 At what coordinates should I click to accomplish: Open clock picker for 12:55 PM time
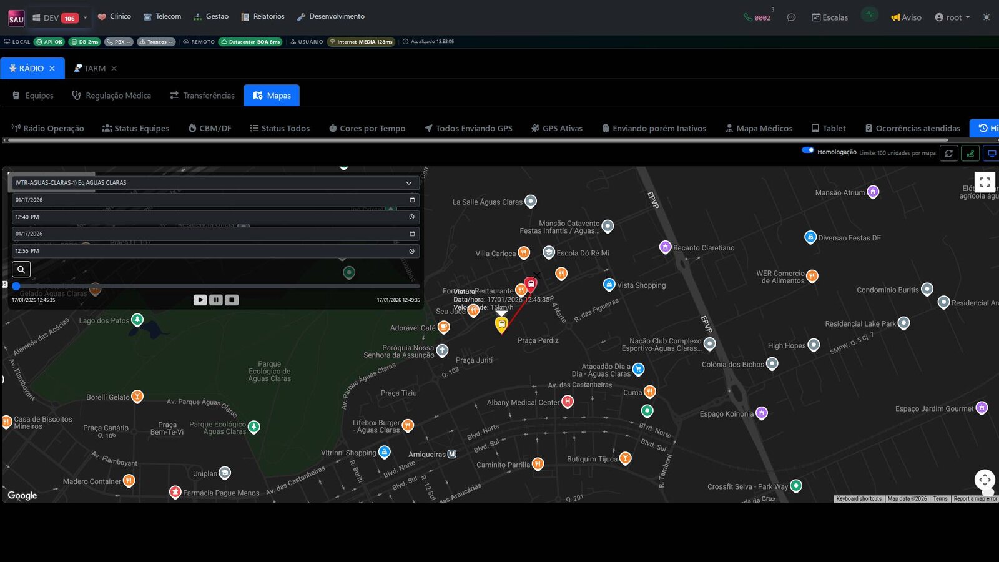pos(412,251)
